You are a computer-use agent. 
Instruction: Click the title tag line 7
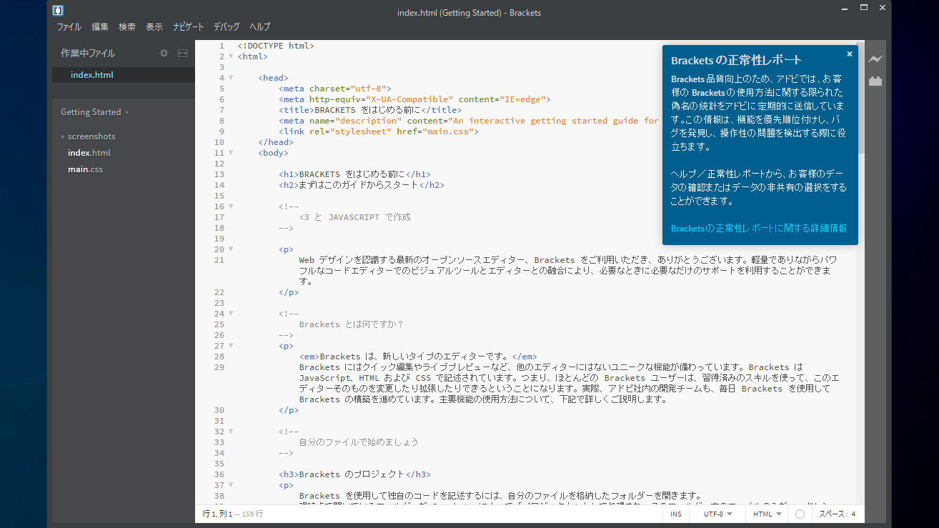[370, 110]
